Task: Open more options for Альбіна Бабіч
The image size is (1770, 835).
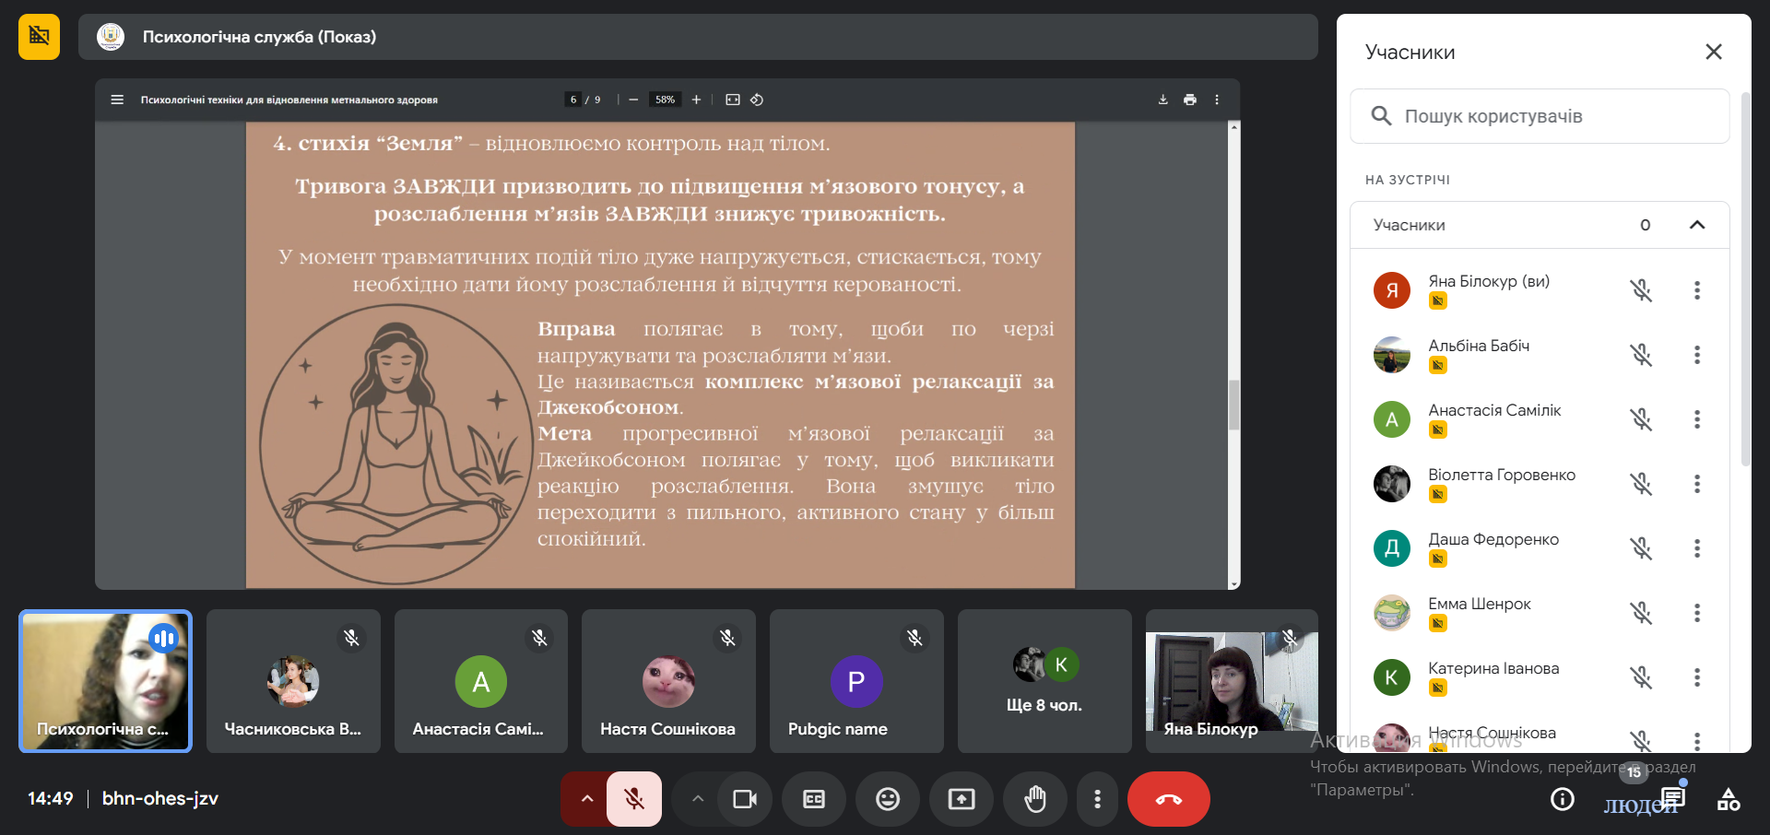Action: tap(1696, 355)
